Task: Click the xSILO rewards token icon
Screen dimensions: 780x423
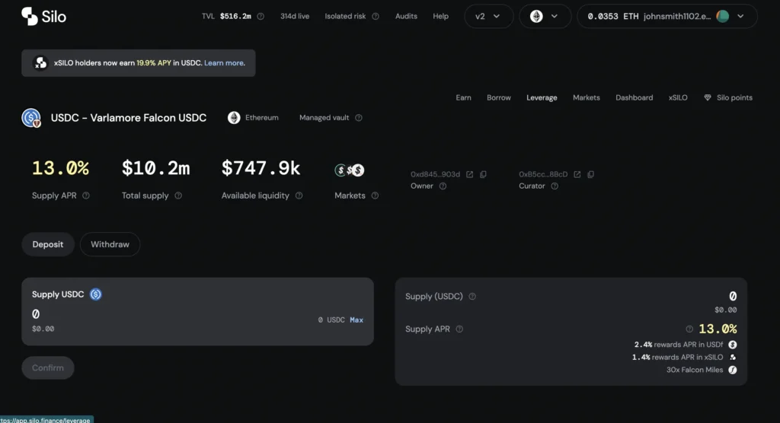Action: (733, 358)
